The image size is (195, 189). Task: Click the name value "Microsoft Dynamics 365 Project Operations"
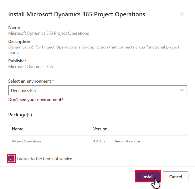click(x=49, y=33)
